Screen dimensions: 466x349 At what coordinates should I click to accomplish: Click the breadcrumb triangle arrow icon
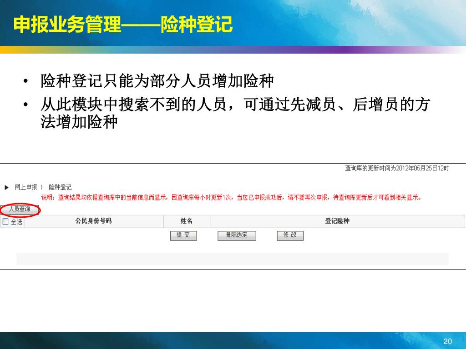tap(6, 188)
